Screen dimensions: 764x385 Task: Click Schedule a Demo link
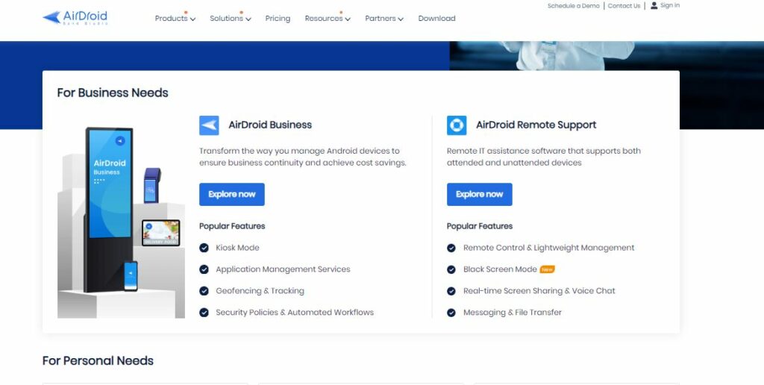574,6
